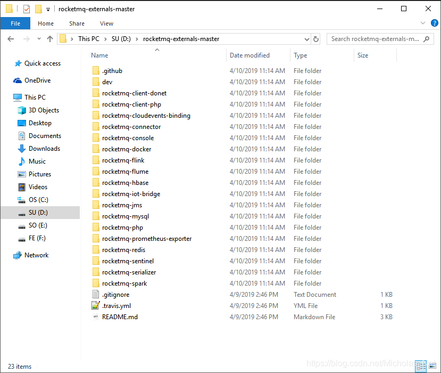441x373 pixels.
Task: Expand the chevron after This PC breadcrumb
Action: click(105, 39)
